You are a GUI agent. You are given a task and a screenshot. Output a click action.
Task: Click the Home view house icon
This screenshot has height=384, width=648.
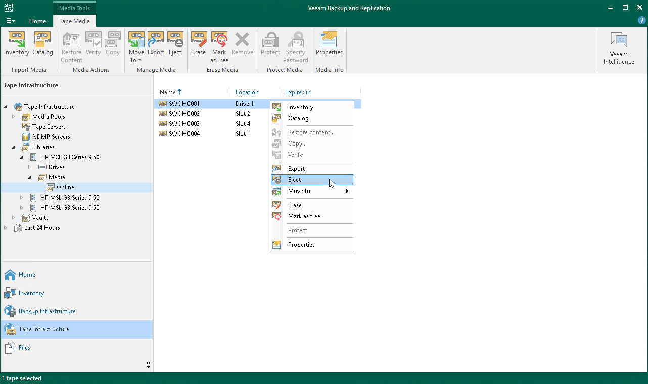tap(10, 275)
